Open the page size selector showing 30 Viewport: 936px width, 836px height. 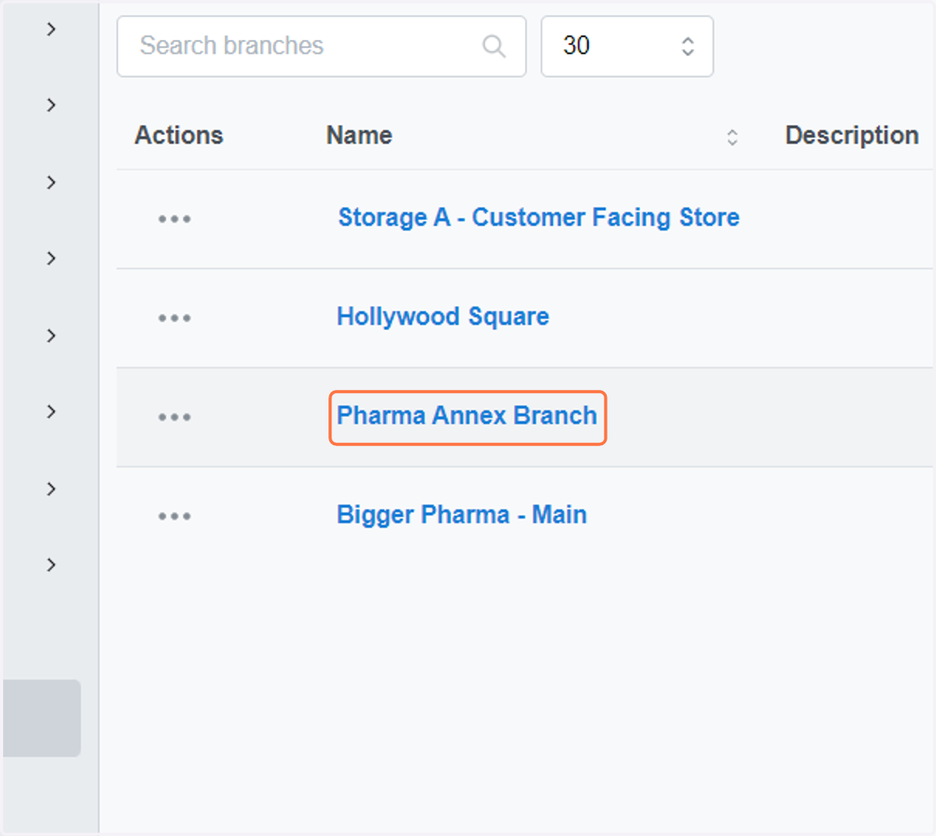627,46
